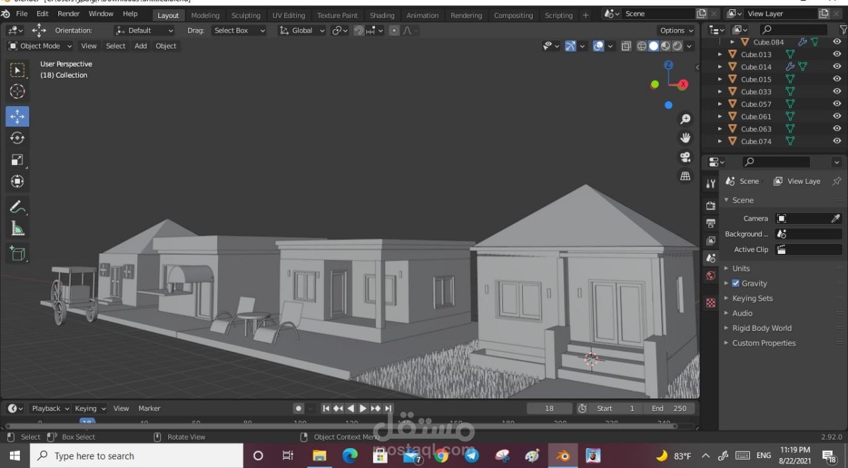The image size is (848, 468).
Task: Play the animation forward
Action: point(363,408)
